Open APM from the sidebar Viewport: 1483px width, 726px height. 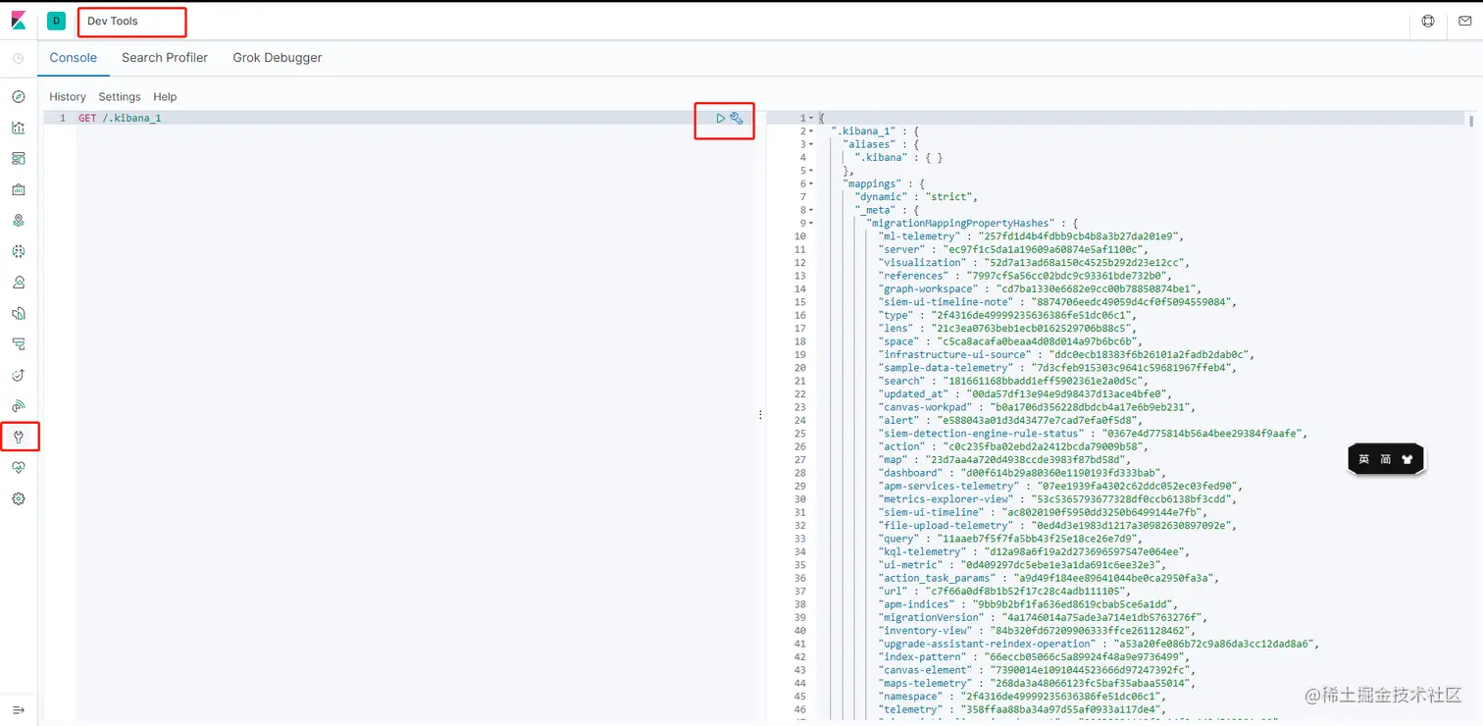pos(18,344)
